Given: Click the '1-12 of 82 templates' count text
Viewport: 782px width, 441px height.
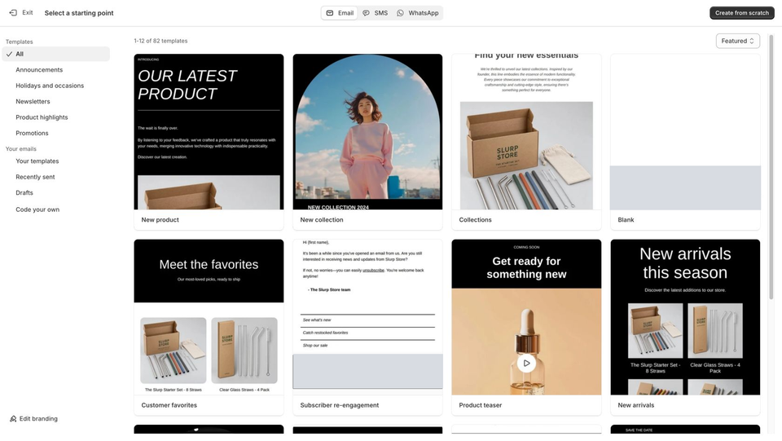Looking at the screenshot, I should (x=160, y=41).
